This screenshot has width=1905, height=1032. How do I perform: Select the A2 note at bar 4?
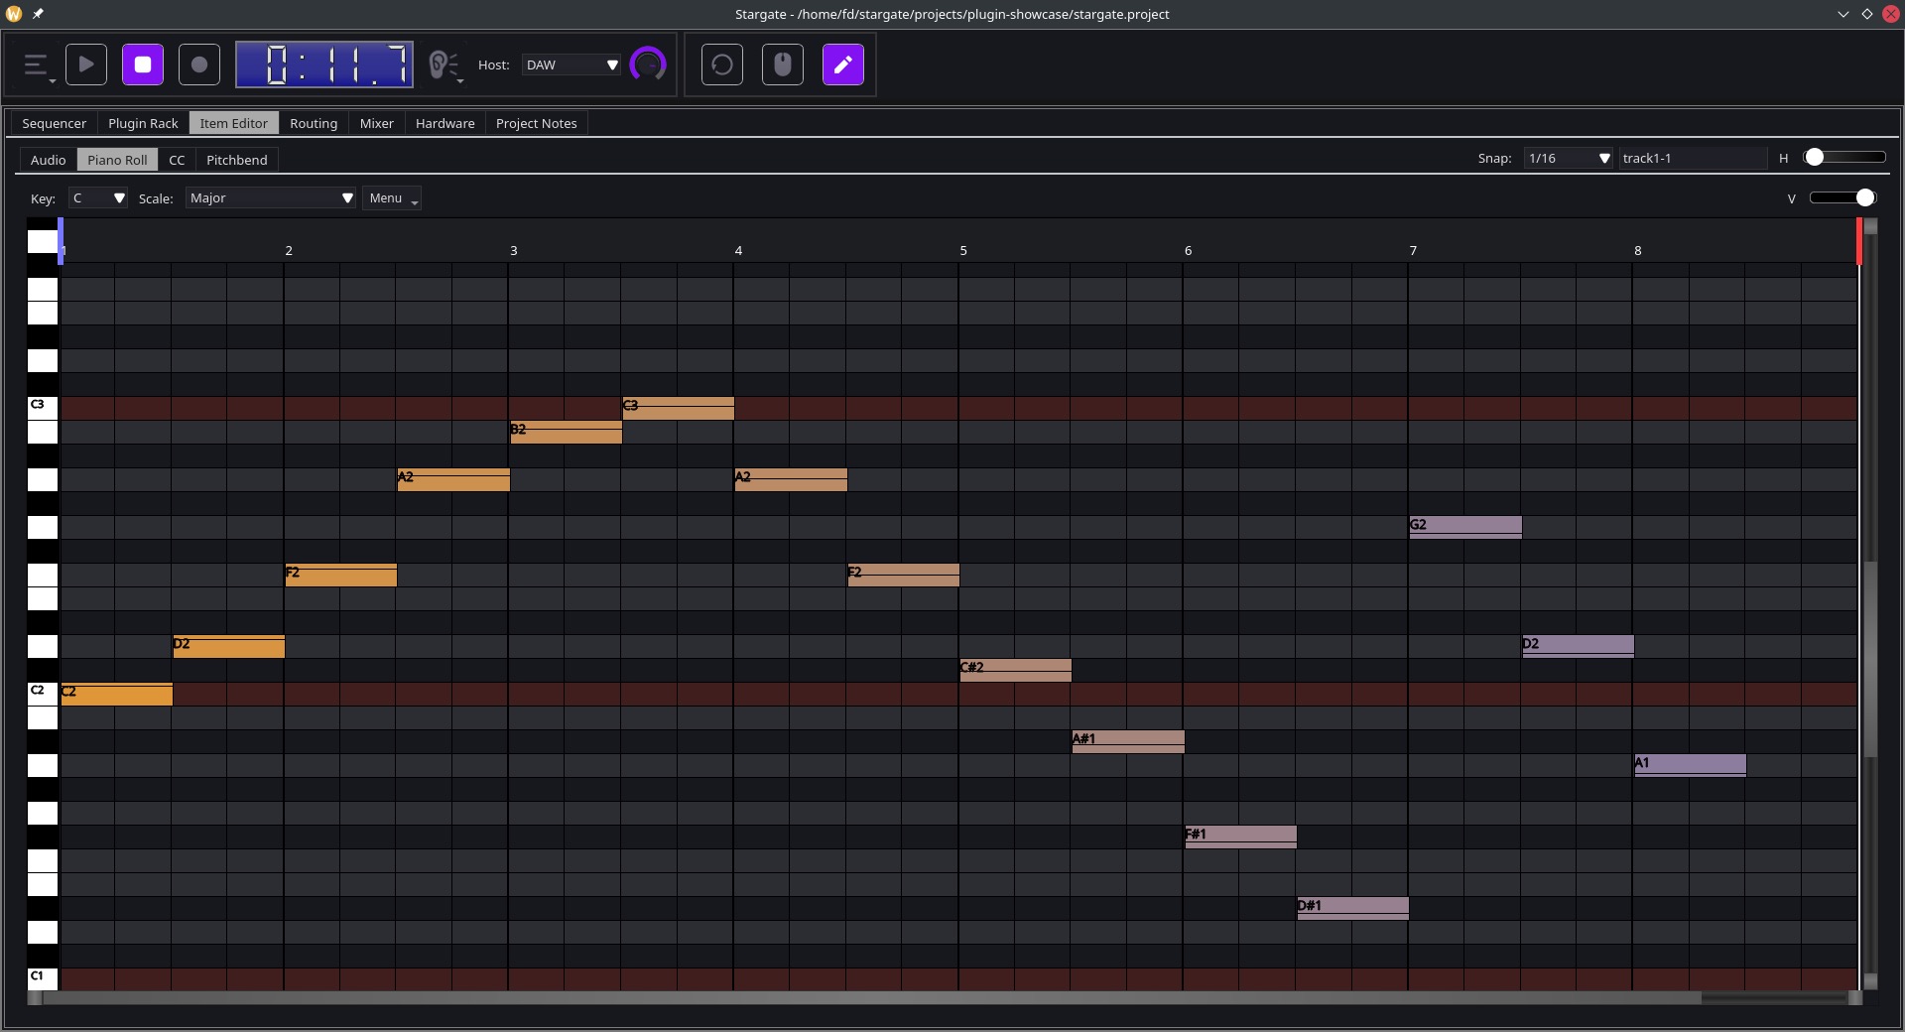coord(791,479)
